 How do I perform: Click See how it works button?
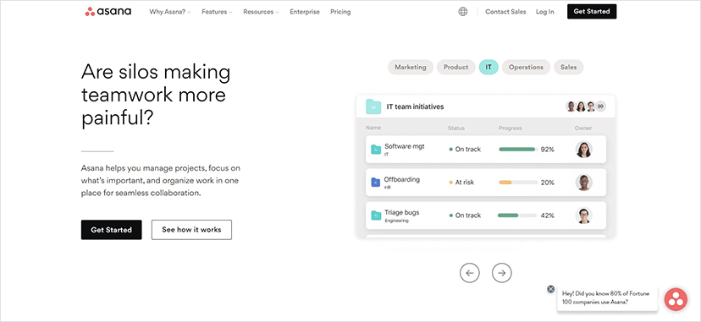click(191, 230)
